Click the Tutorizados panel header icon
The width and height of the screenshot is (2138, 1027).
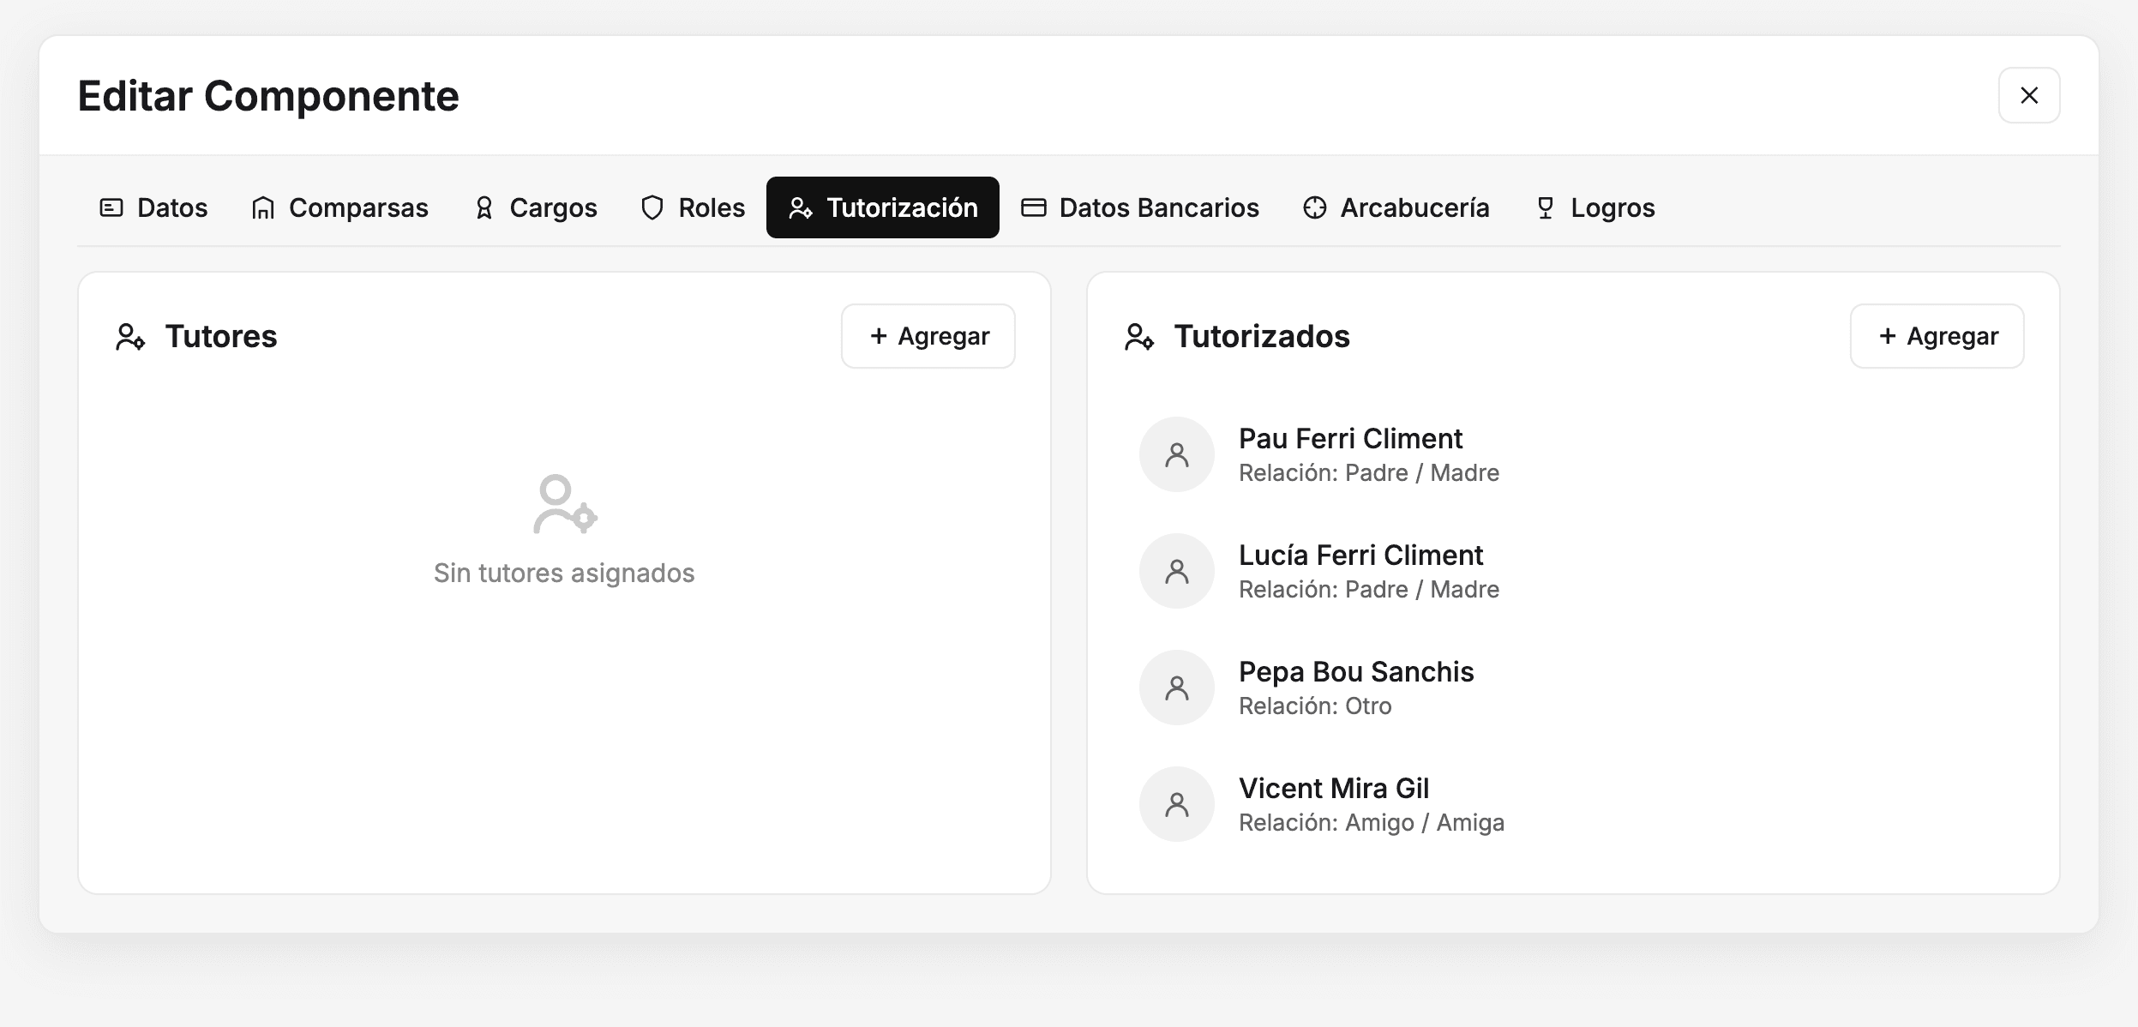(1139, 337)
